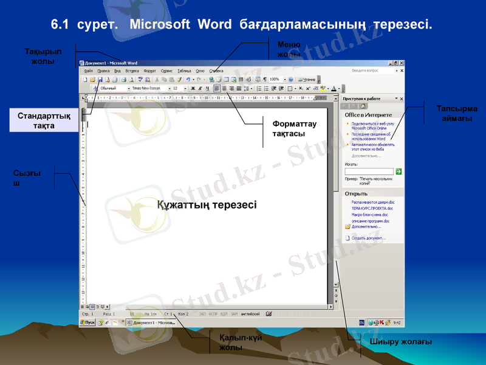Click the Undo icon
The height and width of the screenshot is (365, 486).
pos(188,78)
